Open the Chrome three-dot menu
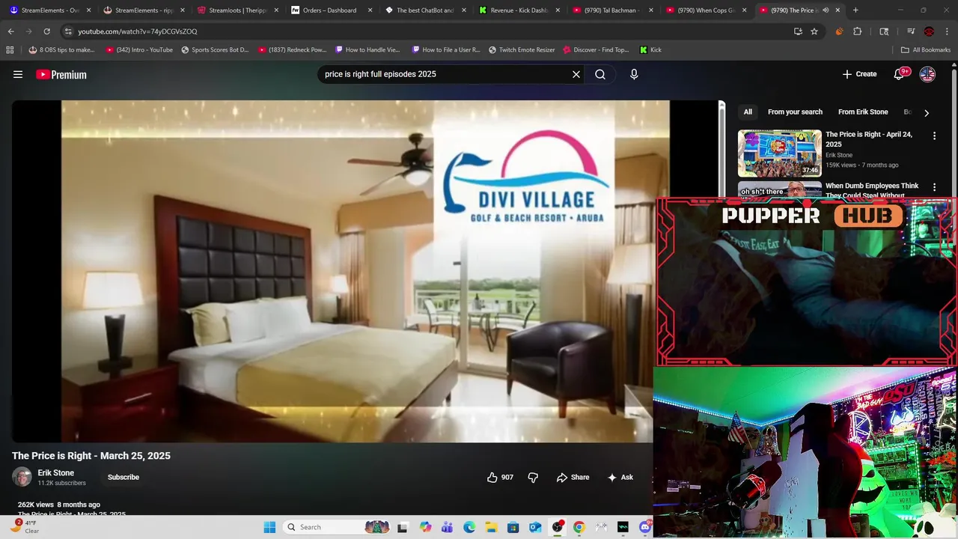The image size is (958, 539). (x=947, y=31)
